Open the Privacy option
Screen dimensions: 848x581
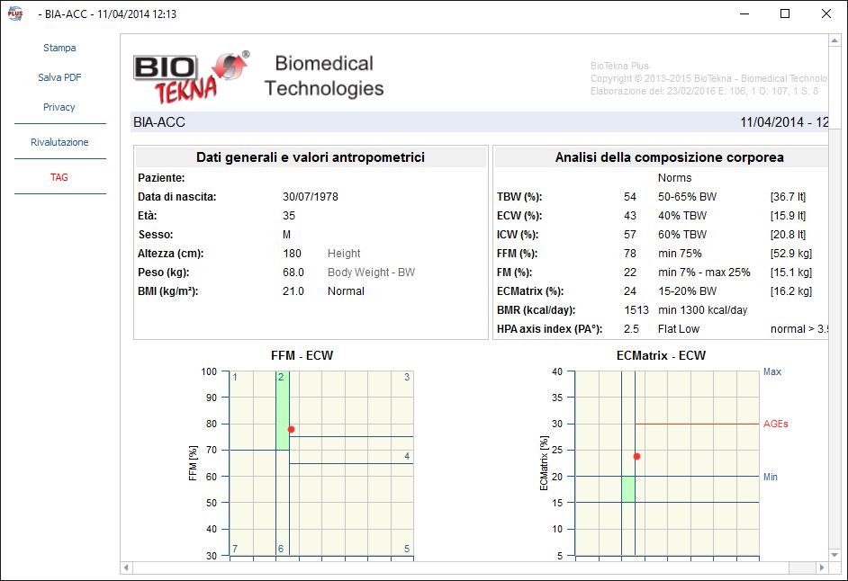click(59, 107)
